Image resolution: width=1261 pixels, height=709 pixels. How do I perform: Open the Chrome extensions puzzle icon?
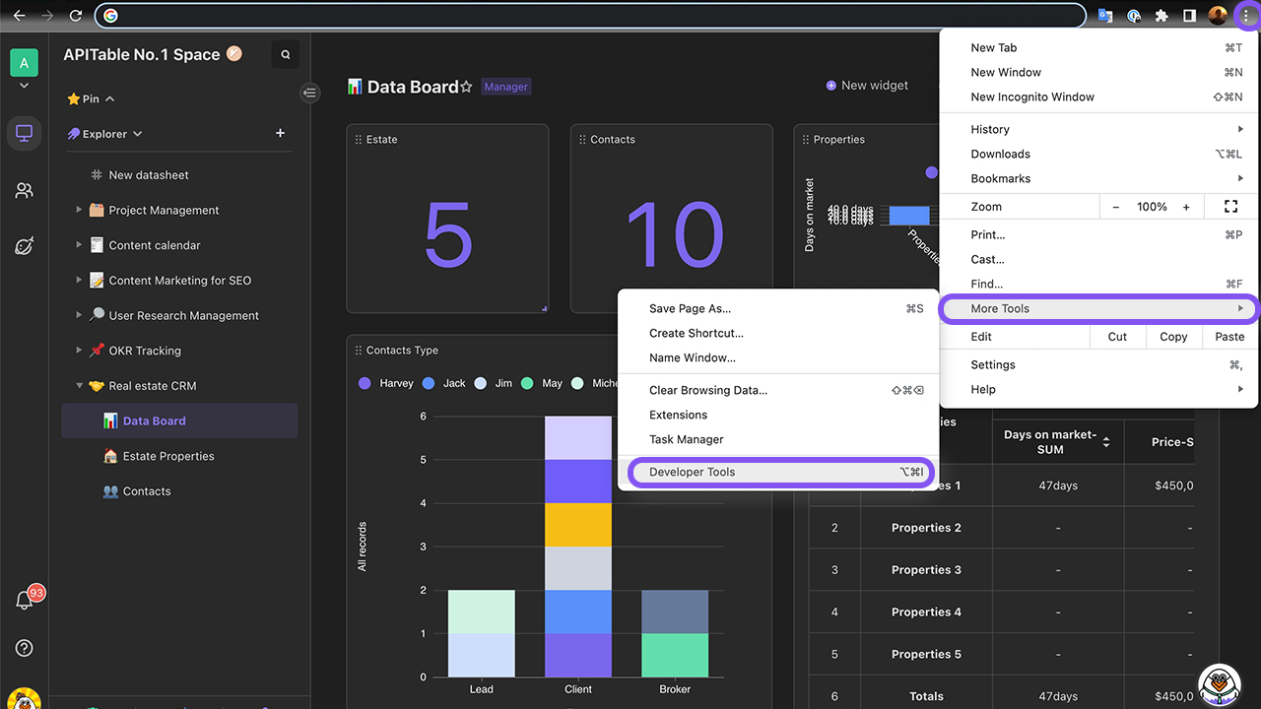1161,16
